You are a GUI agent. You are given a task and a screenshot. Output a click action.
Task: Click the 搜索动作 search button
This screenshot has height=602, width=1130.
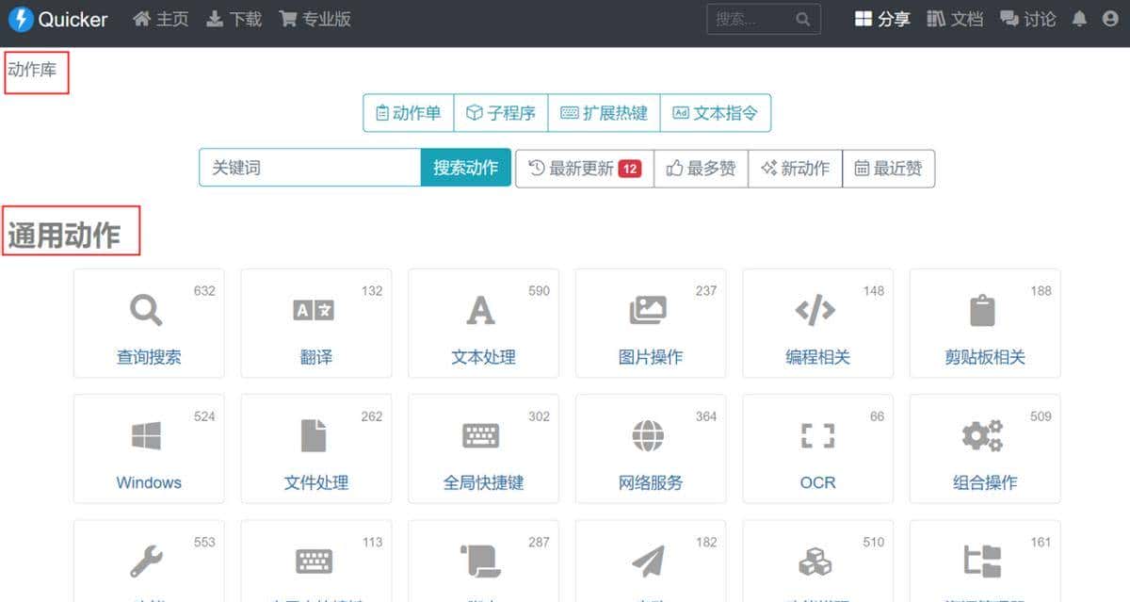[x=465, y=168]
